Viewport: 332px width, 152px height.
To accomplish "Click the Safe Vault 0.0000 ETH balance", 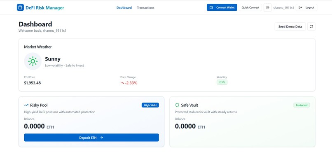I will [x=190, y=126].
